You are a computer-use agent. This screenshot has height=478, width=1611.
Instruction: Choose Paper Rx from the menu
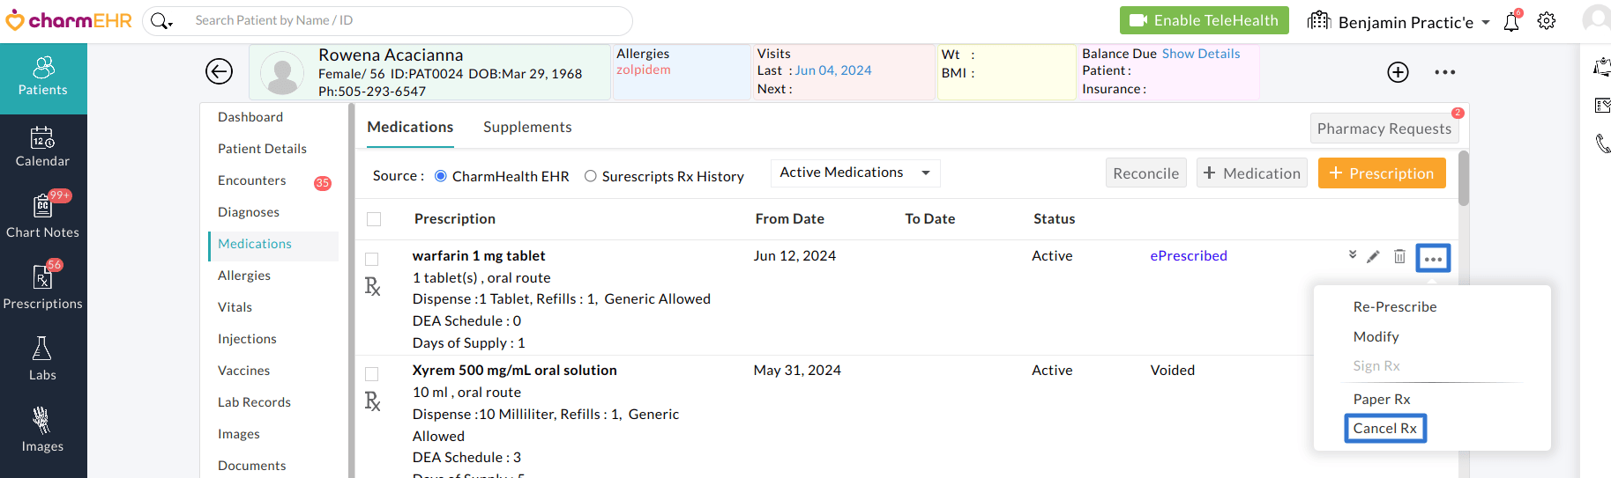pyautogui.click(x=1382, y=400)
